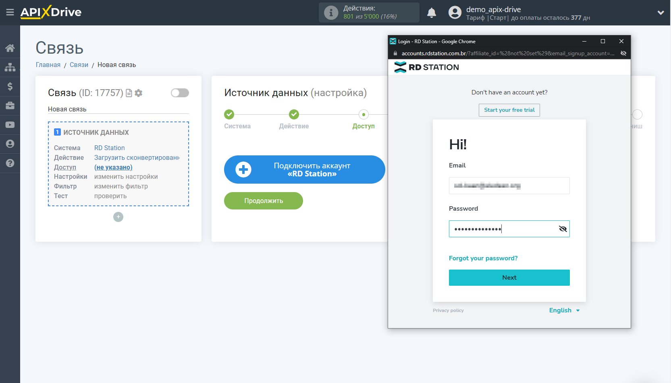
Task: Go to Связи breadcrumb
Action: pyautogui.click(x=79, y=65)
